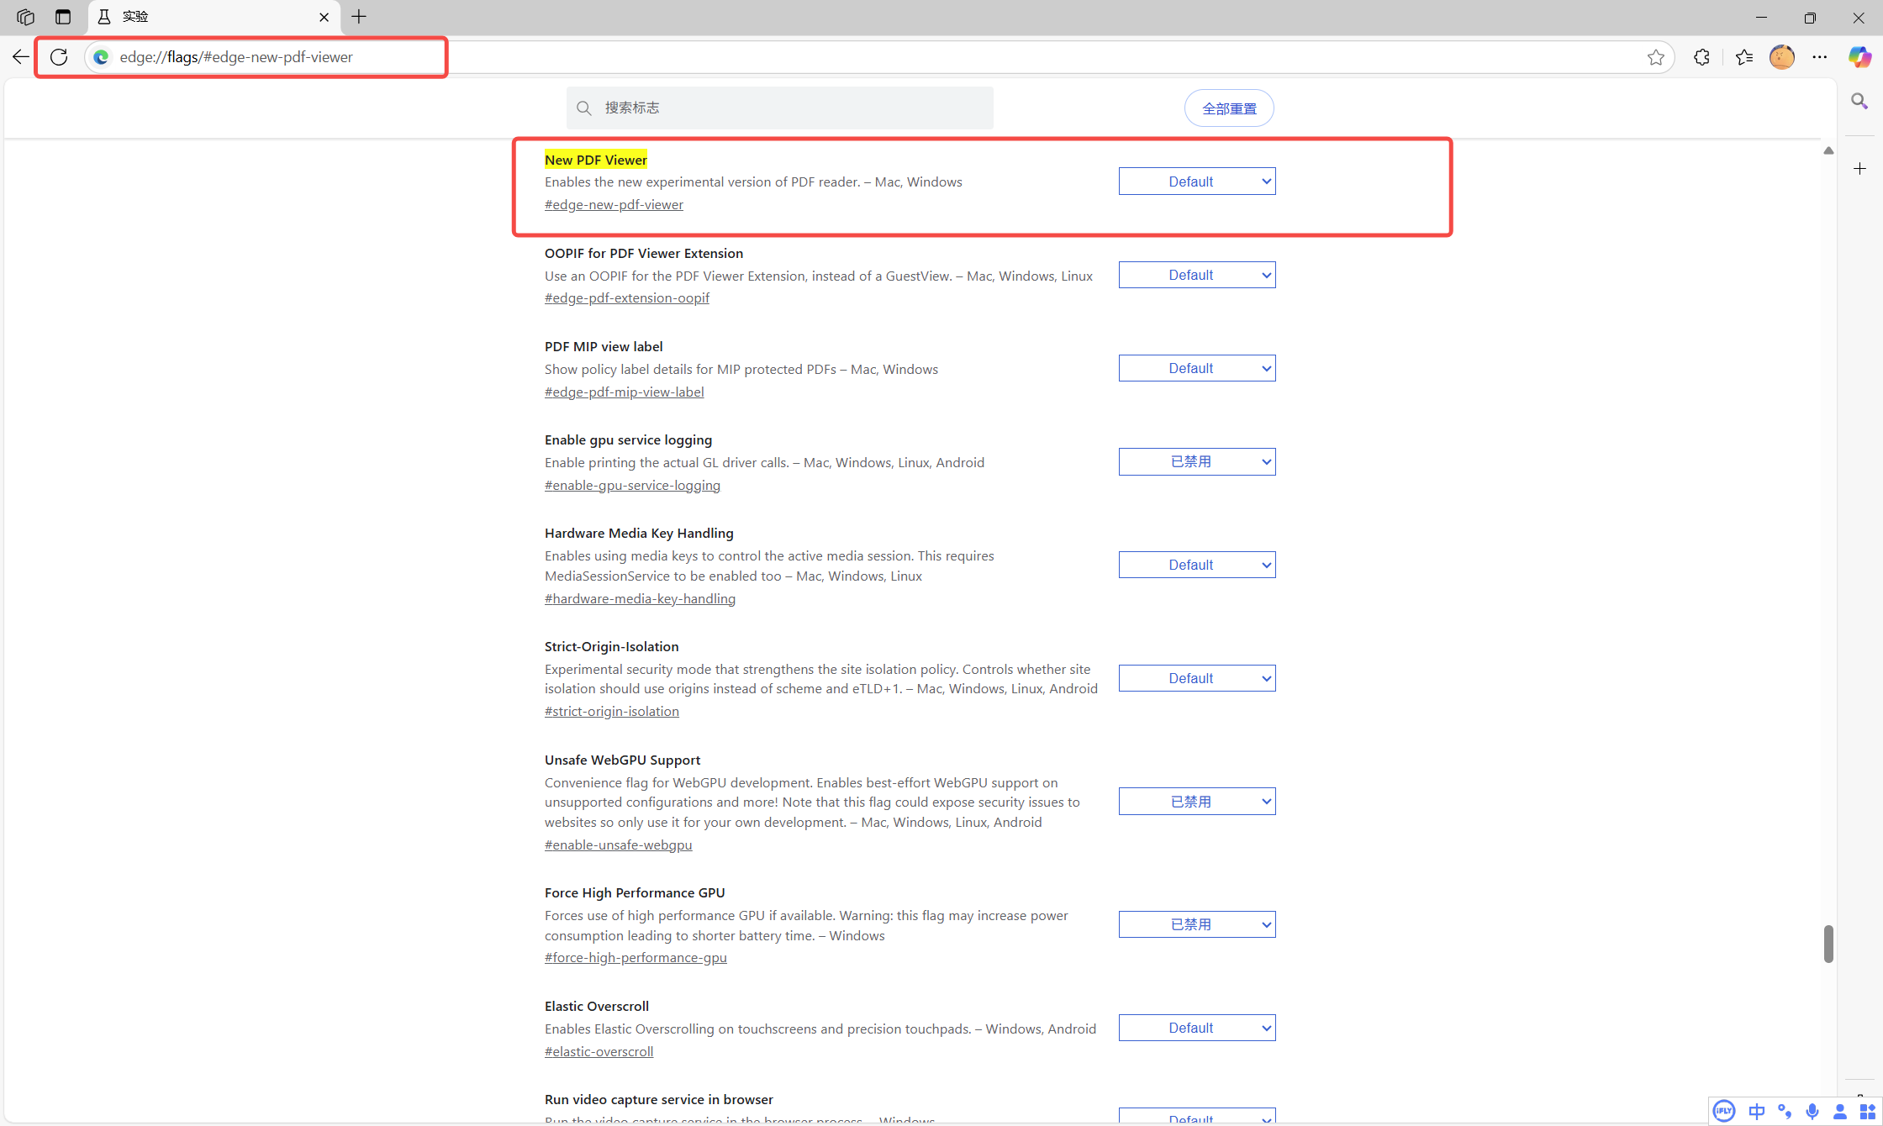The image size is (1883, 1126).
Task: Focus the 搜索标志 search flags field
Action: (x=790, y=108)
